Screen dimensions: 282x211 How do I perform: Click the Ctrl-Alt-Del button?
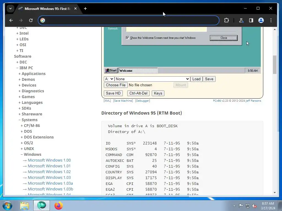point(138,93)
